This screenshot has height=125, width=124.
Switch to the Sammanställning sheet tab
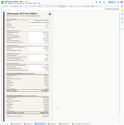(16, 124)
